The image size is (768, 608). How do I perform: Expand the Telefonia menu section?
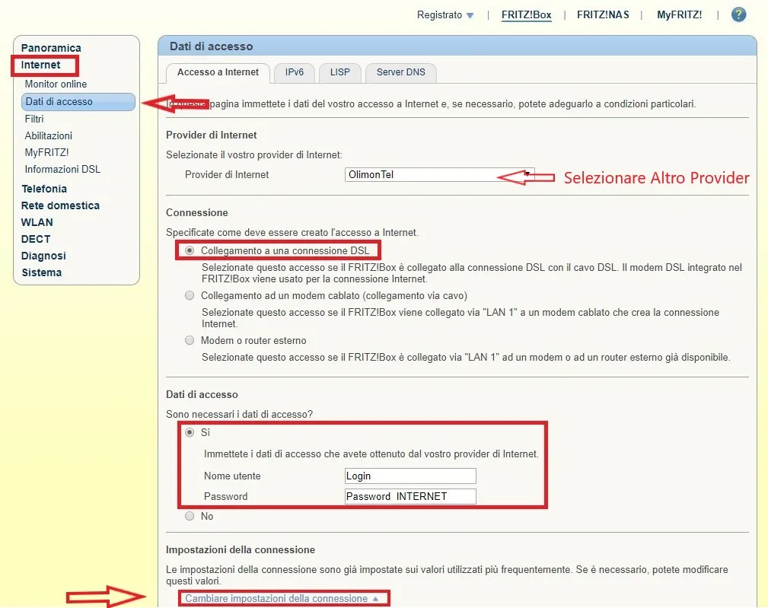[x=44, y=189]
